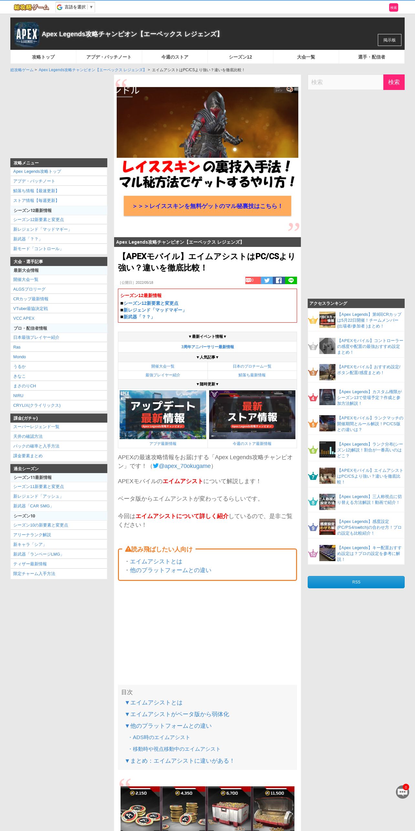Open 新武器「CAR SMG」 in left menu

pyautogui.click(x=33, y=506)
